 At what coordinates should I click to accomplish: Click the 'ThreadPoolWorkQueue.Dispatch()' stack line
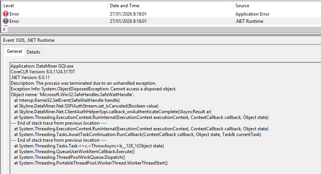70,157
